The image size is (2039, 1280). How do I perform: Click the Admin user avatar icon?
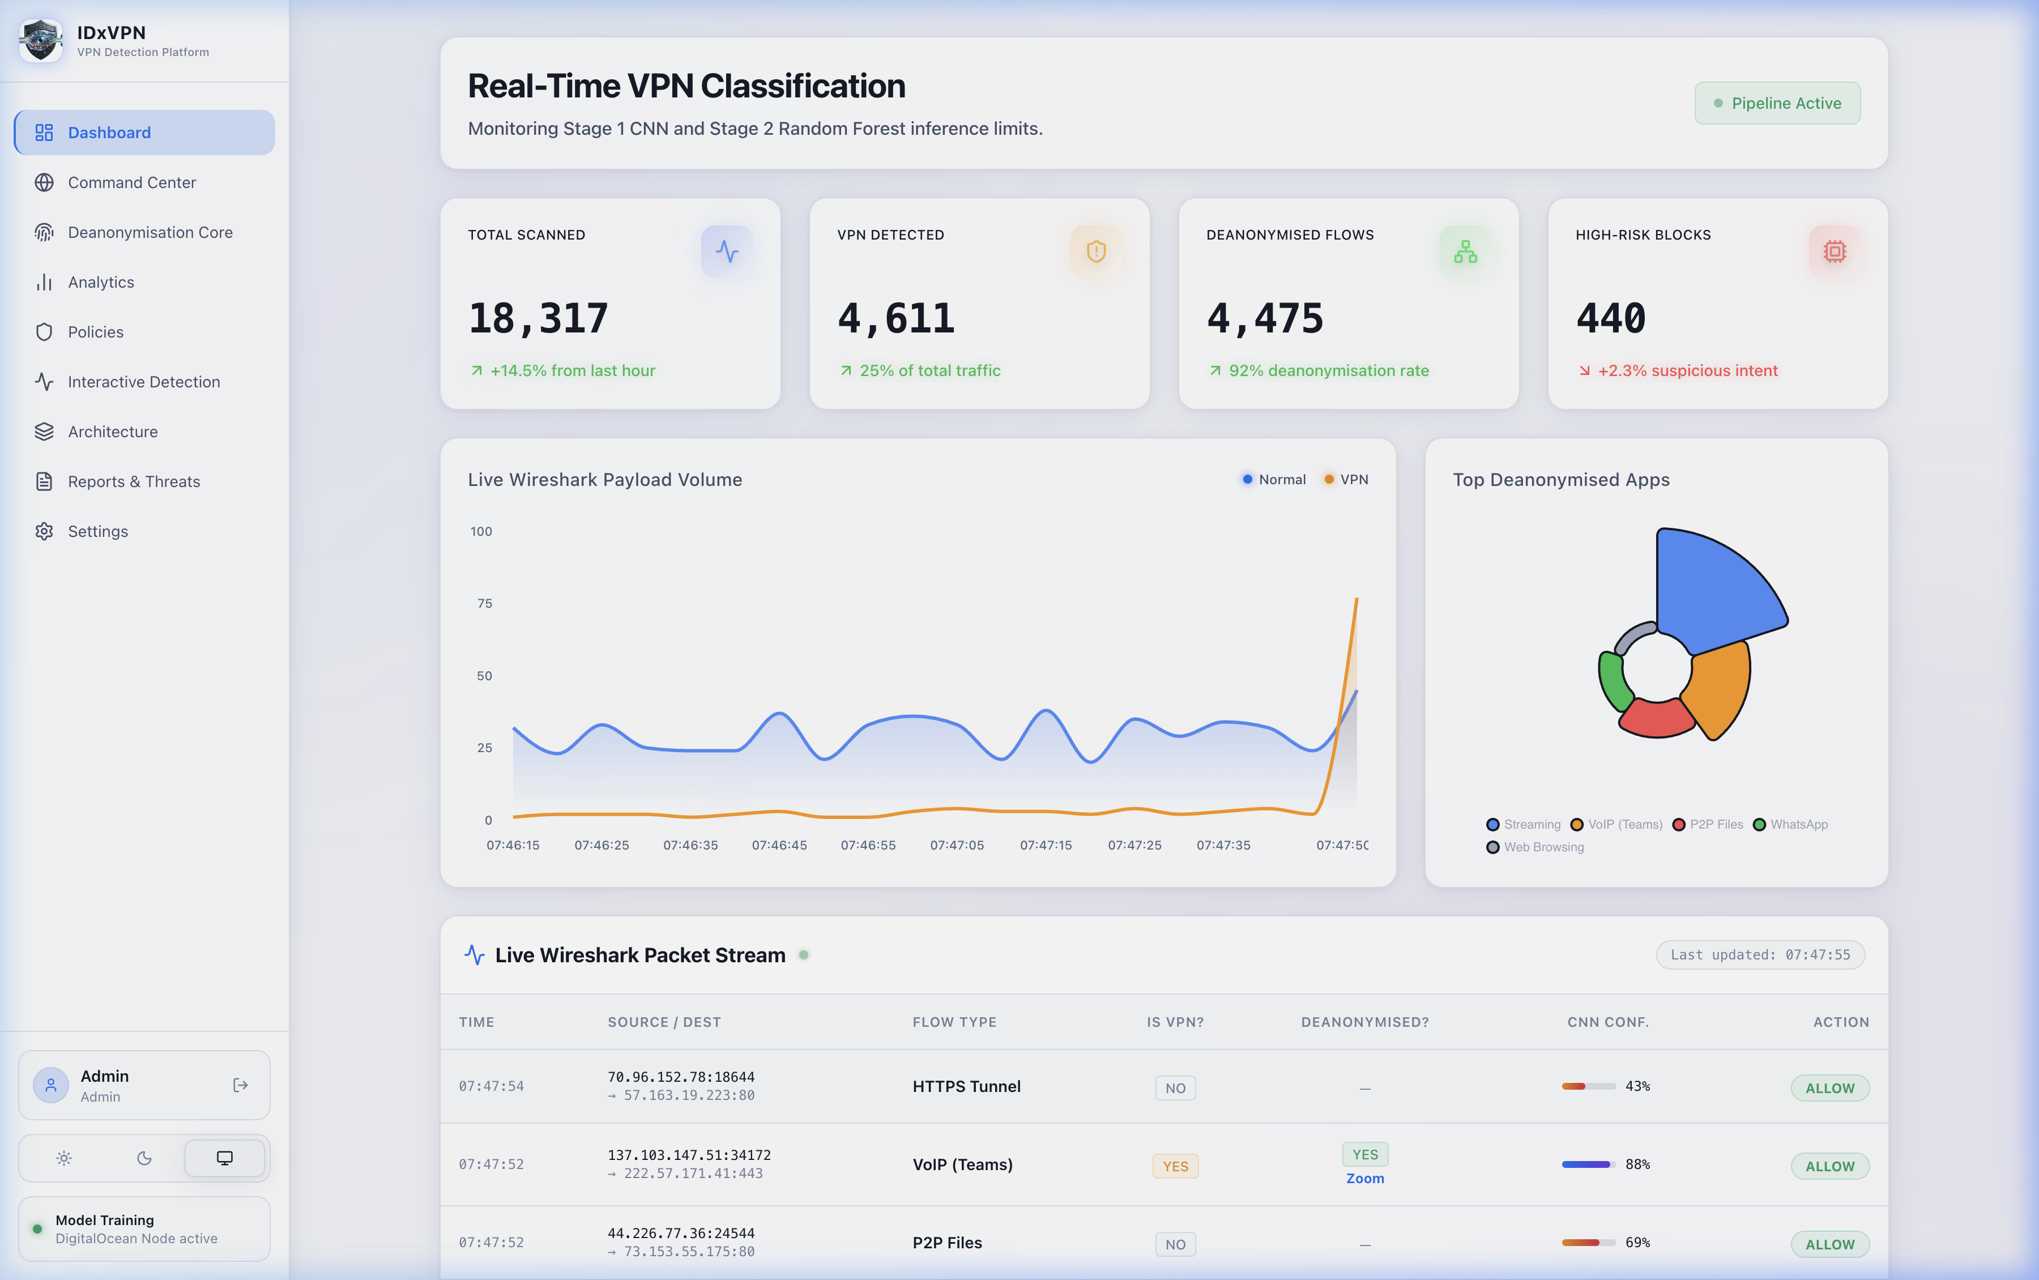click(51, 1085)
